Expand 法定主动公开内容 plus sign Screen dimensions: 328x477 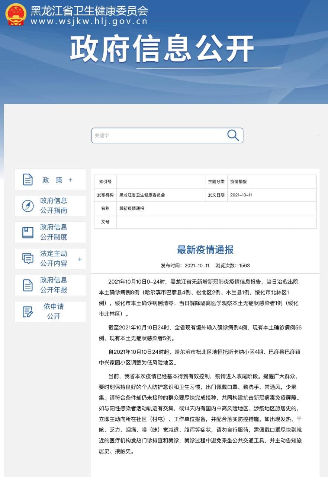click(80, 259)
